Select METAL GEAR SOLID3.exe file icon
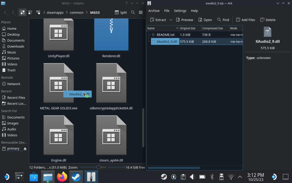This screenshot has width=292, height=183. click(x=58, y=83)
